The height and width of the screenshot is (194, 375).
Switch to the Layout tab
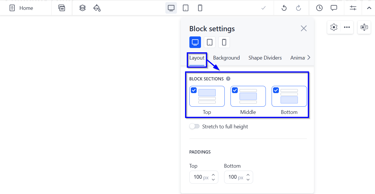pos(197,58)
